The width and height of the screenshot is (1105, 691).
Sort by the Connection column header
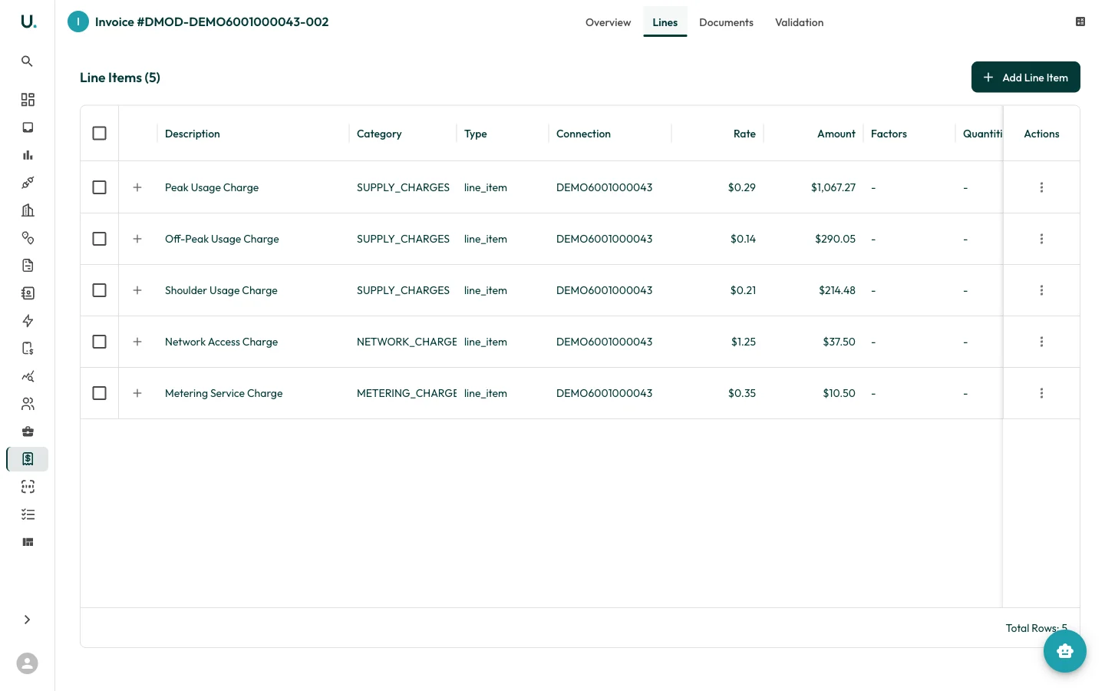583,134
